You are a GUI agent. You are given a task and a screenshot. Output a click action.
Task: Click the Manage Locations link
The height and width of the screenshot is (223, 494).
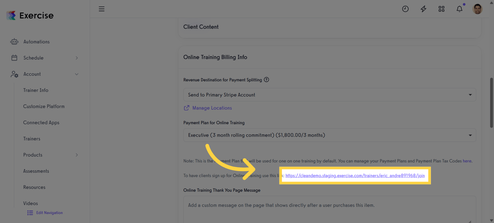(212, 108)
